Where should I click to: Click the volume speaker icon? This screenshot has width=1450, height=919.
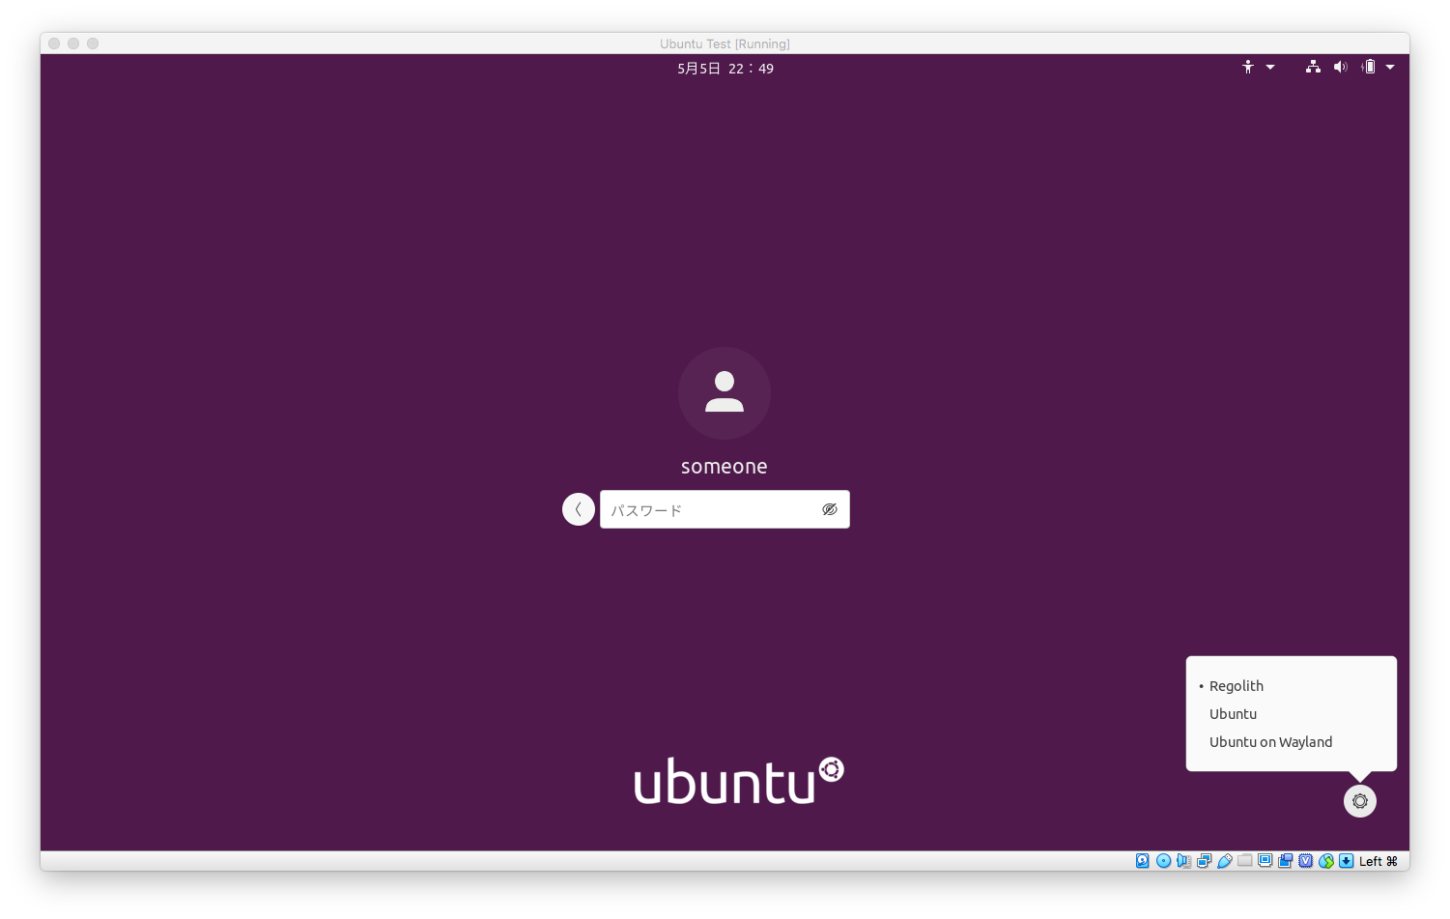pos(1341,67)
